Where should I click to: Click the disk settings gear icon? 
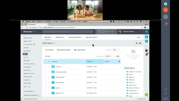click(x=137, y=43)
